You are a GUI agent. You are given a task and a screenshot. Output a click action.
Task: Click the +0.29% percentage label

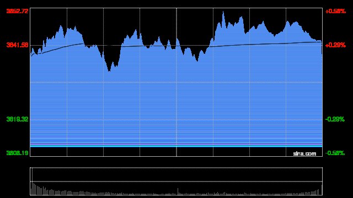pyautogui.click(x=335, y=45)
